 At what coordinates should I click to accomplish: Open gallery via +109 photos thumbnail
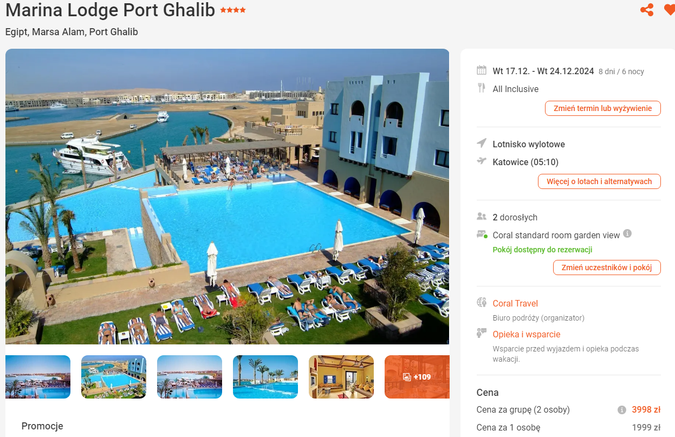(417, 377)
